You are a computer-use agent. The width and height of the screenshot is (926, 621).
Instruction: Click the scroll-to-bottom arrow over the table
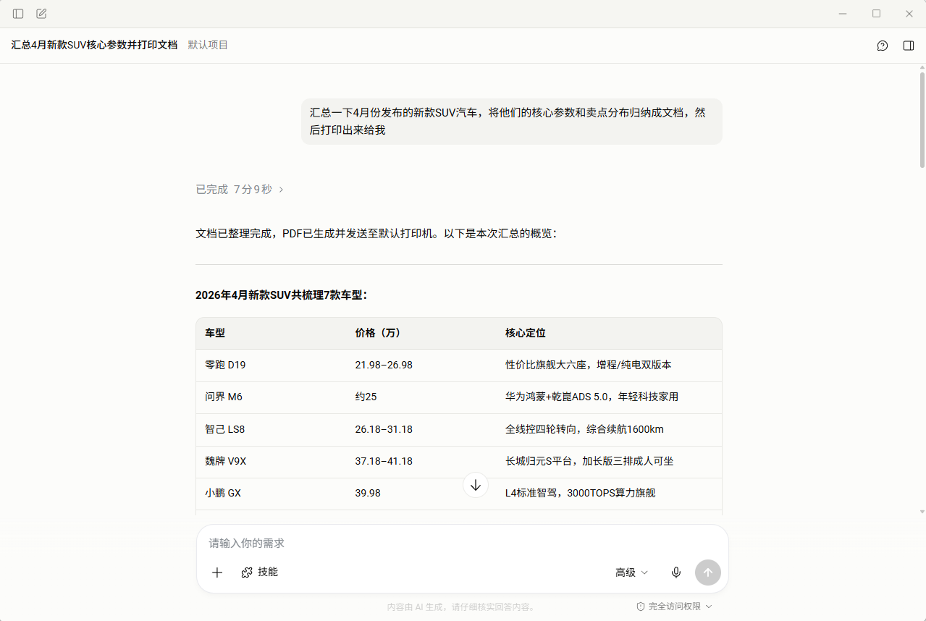point(475,485)
